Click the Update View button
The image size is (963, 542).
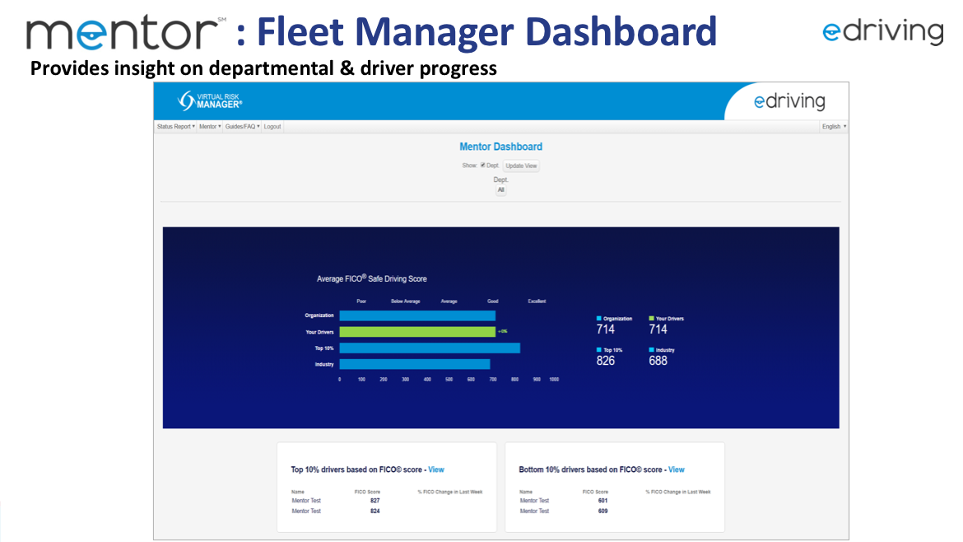[x=522, y=166]
